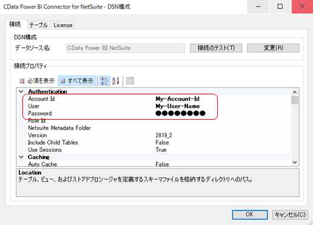Collapse the Caching category
This screenshot has width=313, height=225.
(x=21, y=157)
